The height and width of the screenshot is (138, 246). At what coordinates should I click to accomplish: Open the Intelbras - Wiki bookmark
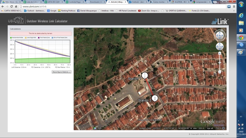point(106,11)
